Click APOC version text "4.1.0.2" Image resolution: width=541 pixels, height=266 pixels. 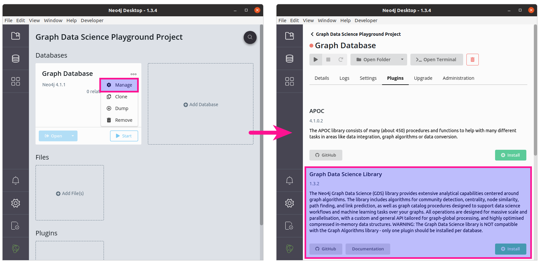316,121
